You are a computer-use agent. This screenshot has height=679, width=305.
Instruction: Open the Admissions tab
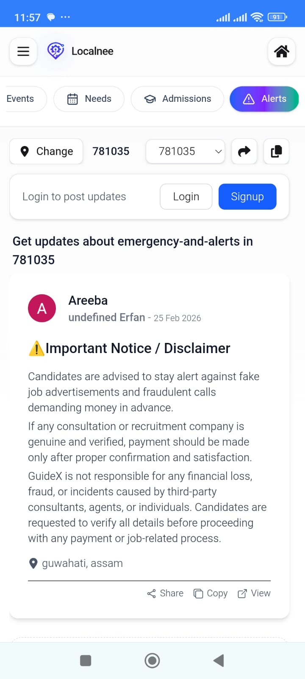coord(177,99)
